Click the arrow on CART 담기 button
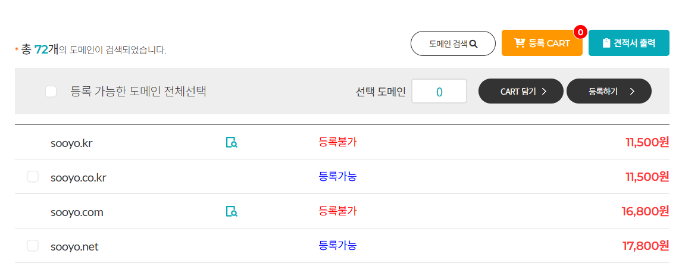 (544, 91)
